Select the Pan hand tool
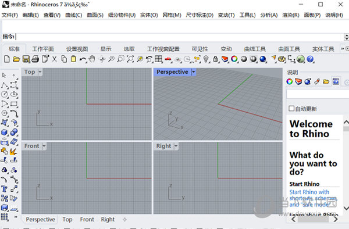 pos(92,59)
